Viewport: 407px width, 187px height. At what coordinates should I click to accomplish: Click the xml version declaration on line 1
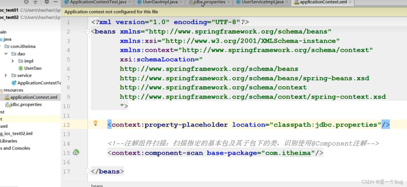[170, 22]
